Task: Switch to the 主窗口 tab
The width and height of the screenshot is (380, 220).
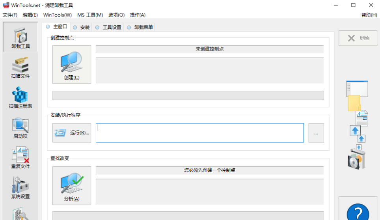Action: point(56,27)
